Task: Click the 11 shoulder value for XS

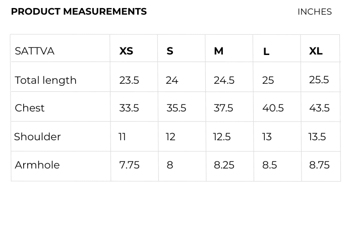Action: tap(122, 137)
